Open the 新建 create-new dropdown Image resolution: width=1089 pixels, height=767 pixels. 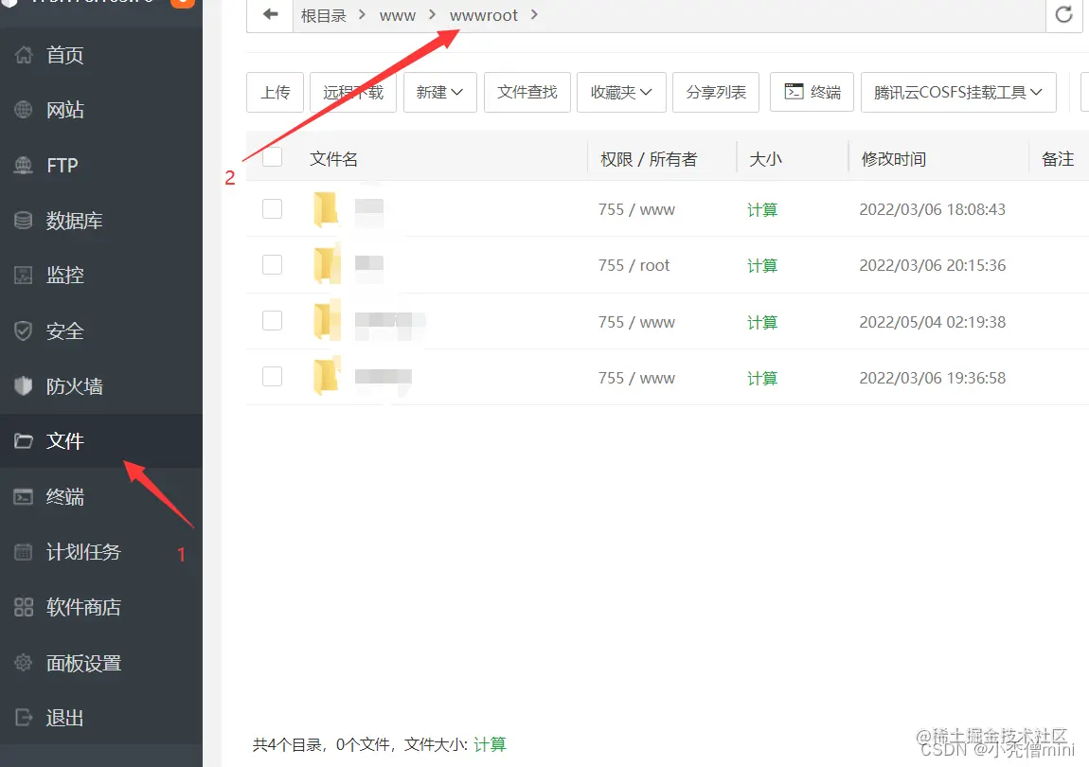tap(439, 92)
